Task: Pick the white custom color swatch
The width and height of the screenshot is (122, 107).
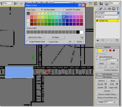Action: [x=81, y=32]
